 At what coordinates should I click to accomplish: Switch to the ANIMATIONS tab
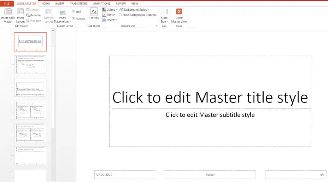coord(102,3)
